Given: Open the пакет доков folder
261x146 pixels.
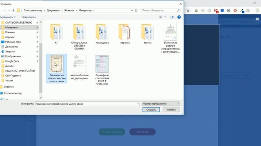Looking at the screenshot, I should [102, 34].
